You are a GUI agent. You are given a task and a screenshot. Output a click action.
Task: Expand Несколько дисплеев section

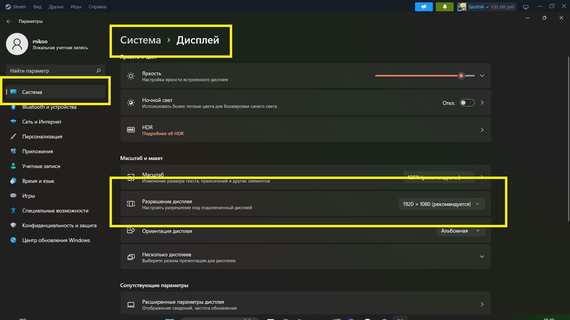point(482,257)
